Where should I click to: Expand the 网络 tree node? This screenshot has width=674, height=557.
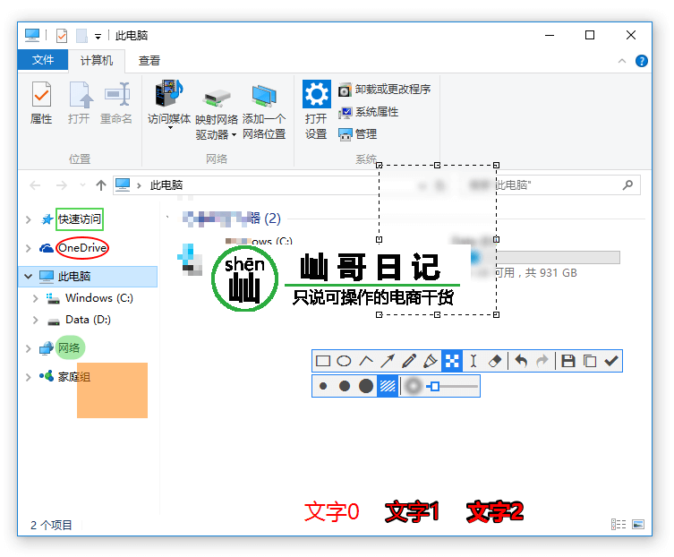[29, 348]
